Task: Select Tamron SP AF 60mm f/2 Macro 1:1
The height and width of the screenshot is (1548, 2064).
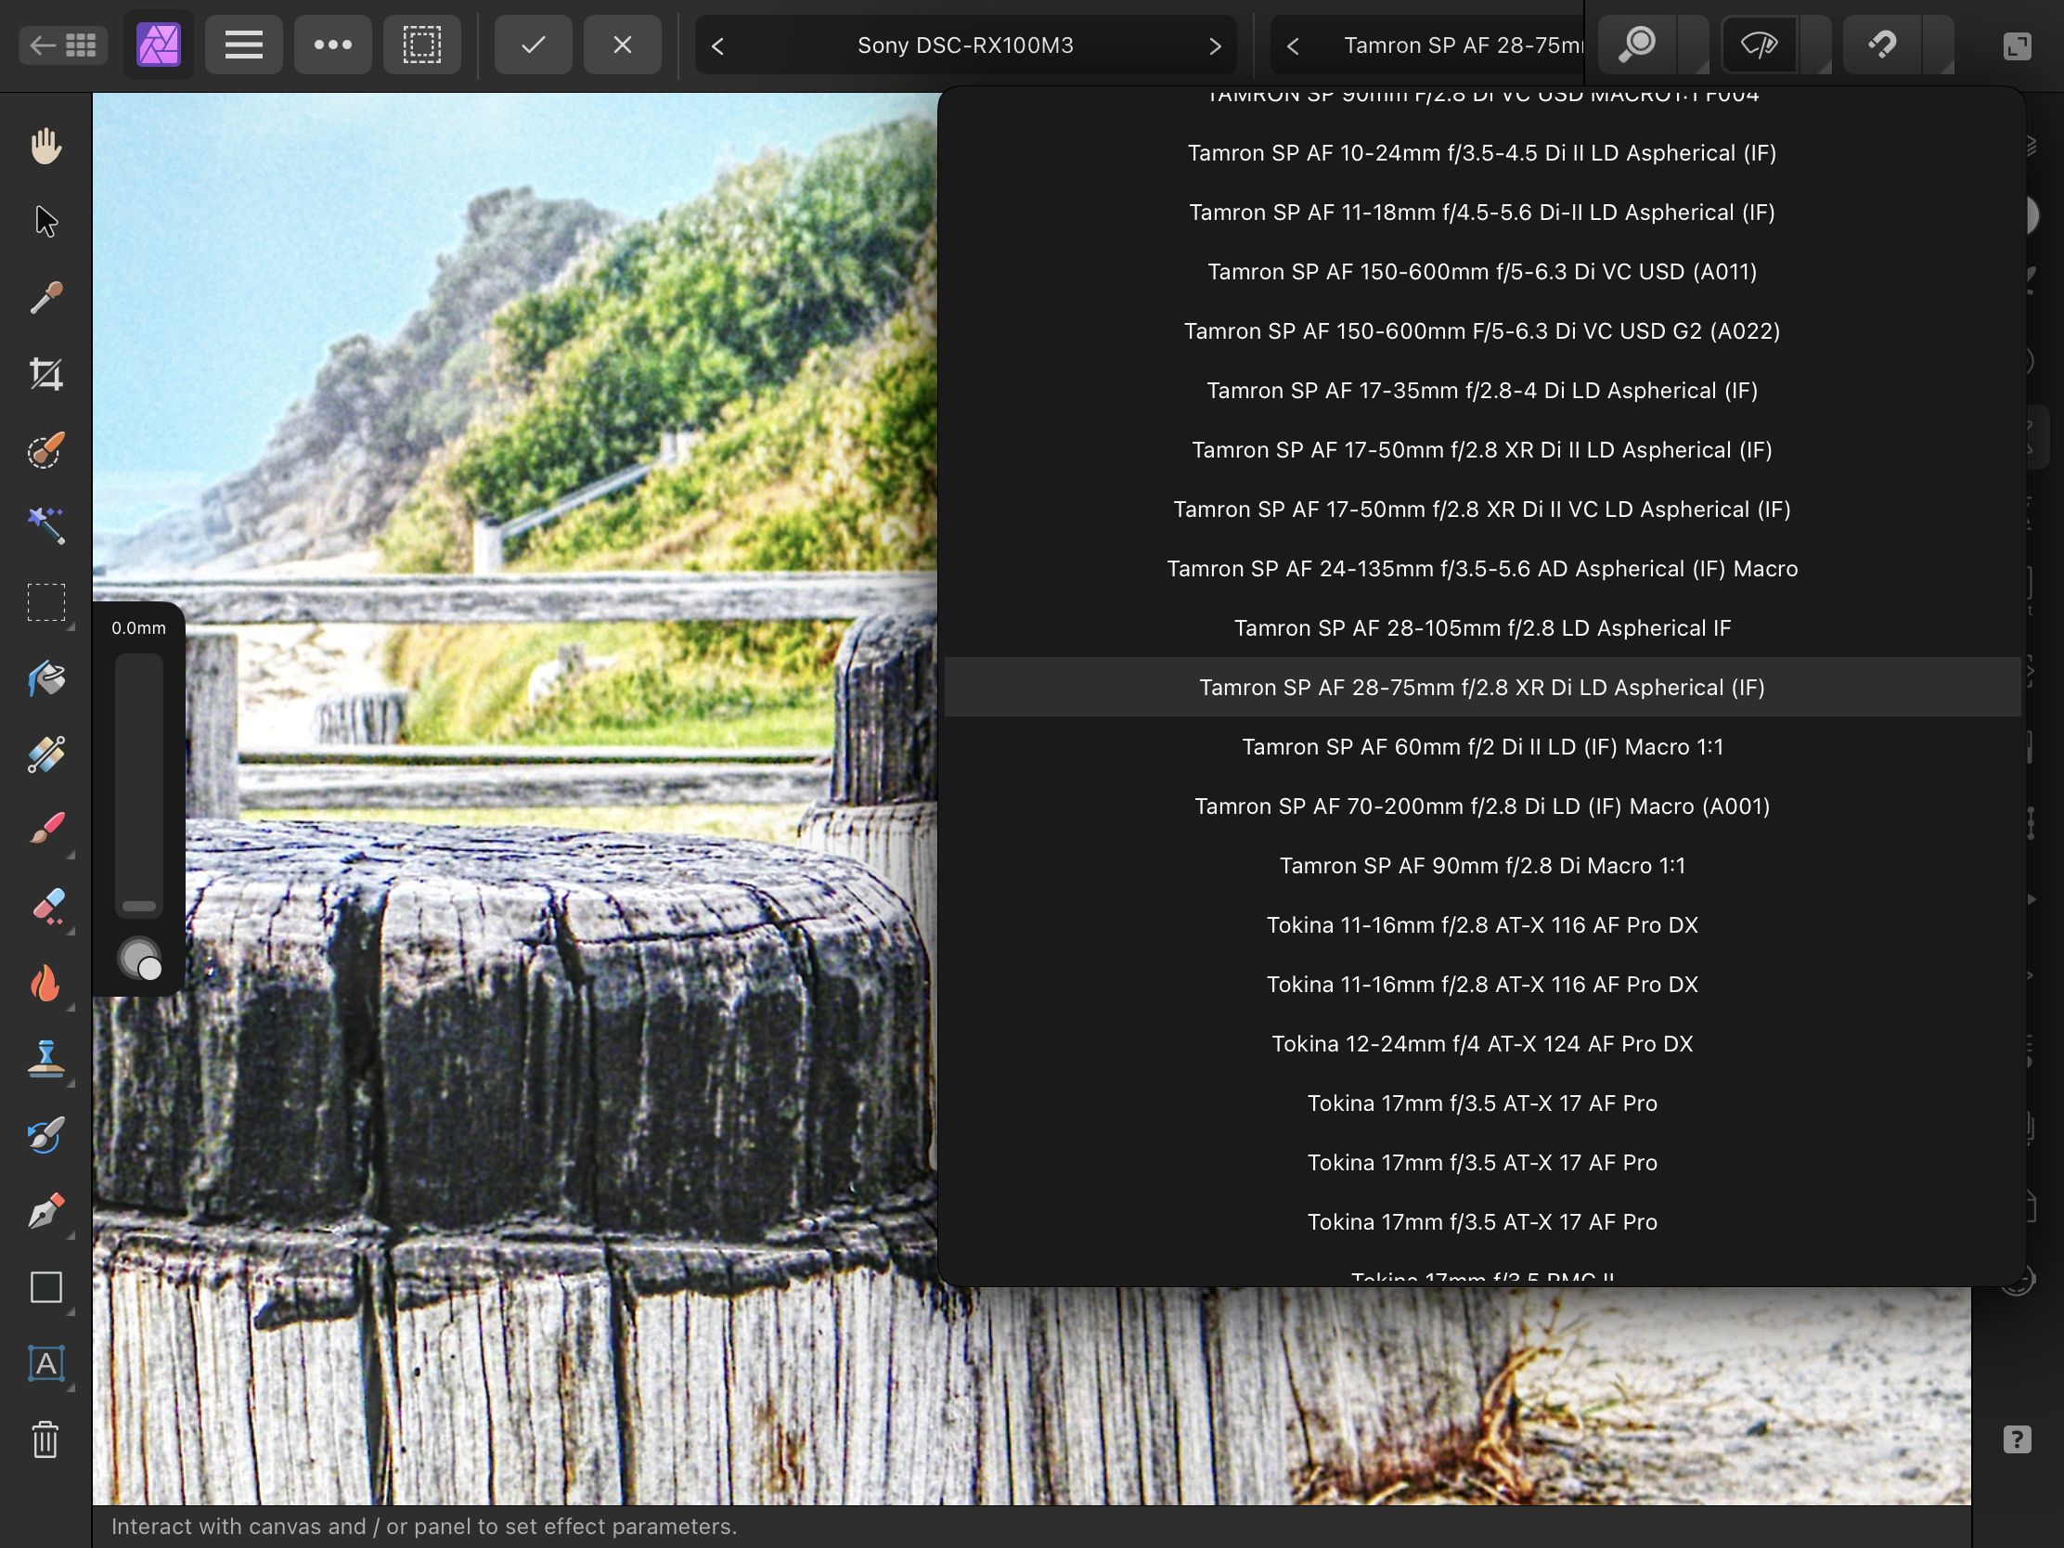Action: 1482,747
